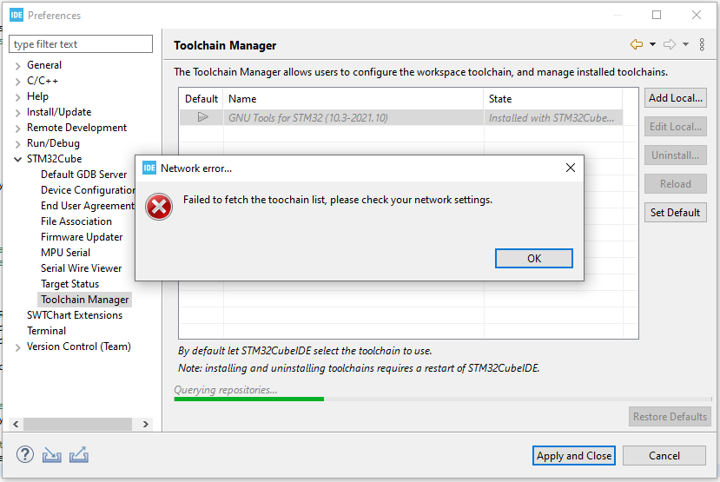Click the Reload button
Viewport: 720px width, 482px height.
[676, 184]
